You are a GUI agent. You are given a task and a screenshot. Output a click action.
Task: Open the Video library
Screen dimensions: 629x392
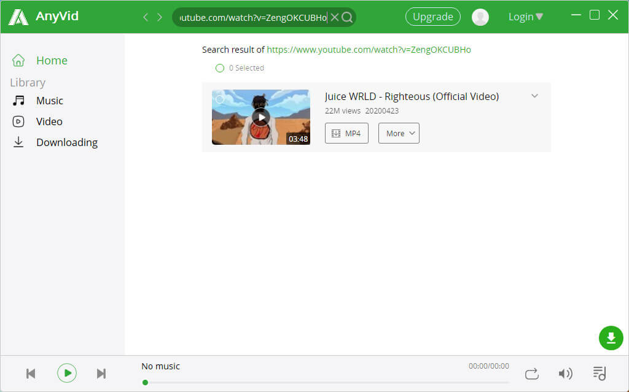click(49, 121)
